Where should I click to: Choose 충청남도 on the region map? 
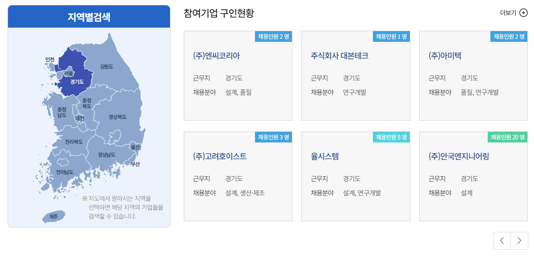tap(61, 112)
